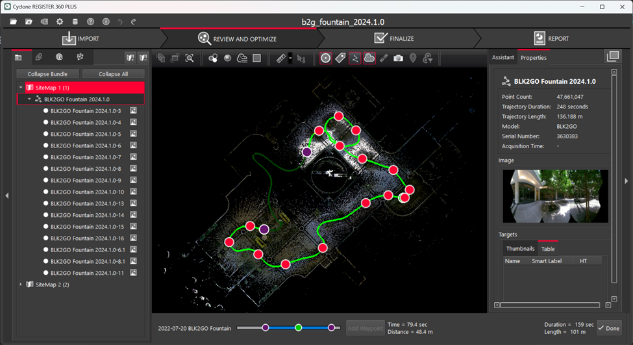Click the location pin icon in the toolbar

[x=413, y=58]
